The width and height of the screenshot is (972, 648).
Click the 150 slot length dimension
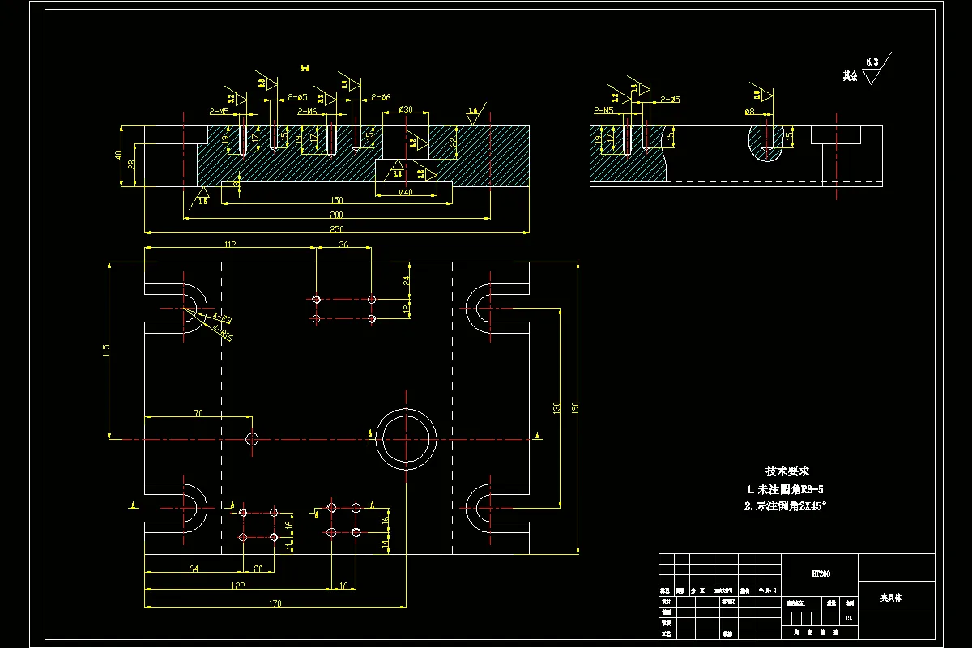point(336,200)
